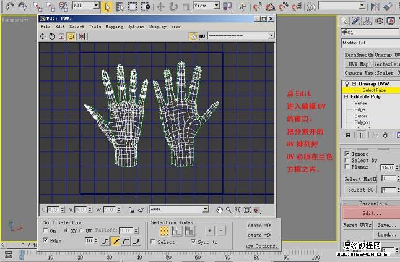Viewport: 400px width, 262px height.
Task: Click Mirror icon in Edit UVWs toolbar
Action: point(82,36)
